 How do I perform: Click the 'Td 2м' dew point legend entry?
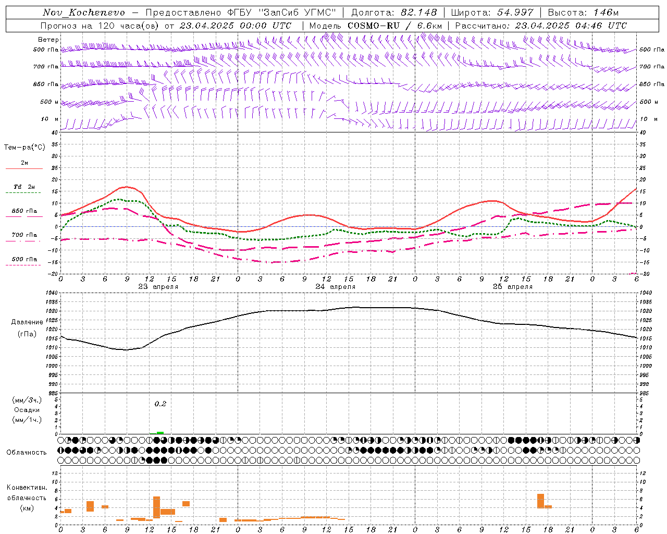click(24, 187)
